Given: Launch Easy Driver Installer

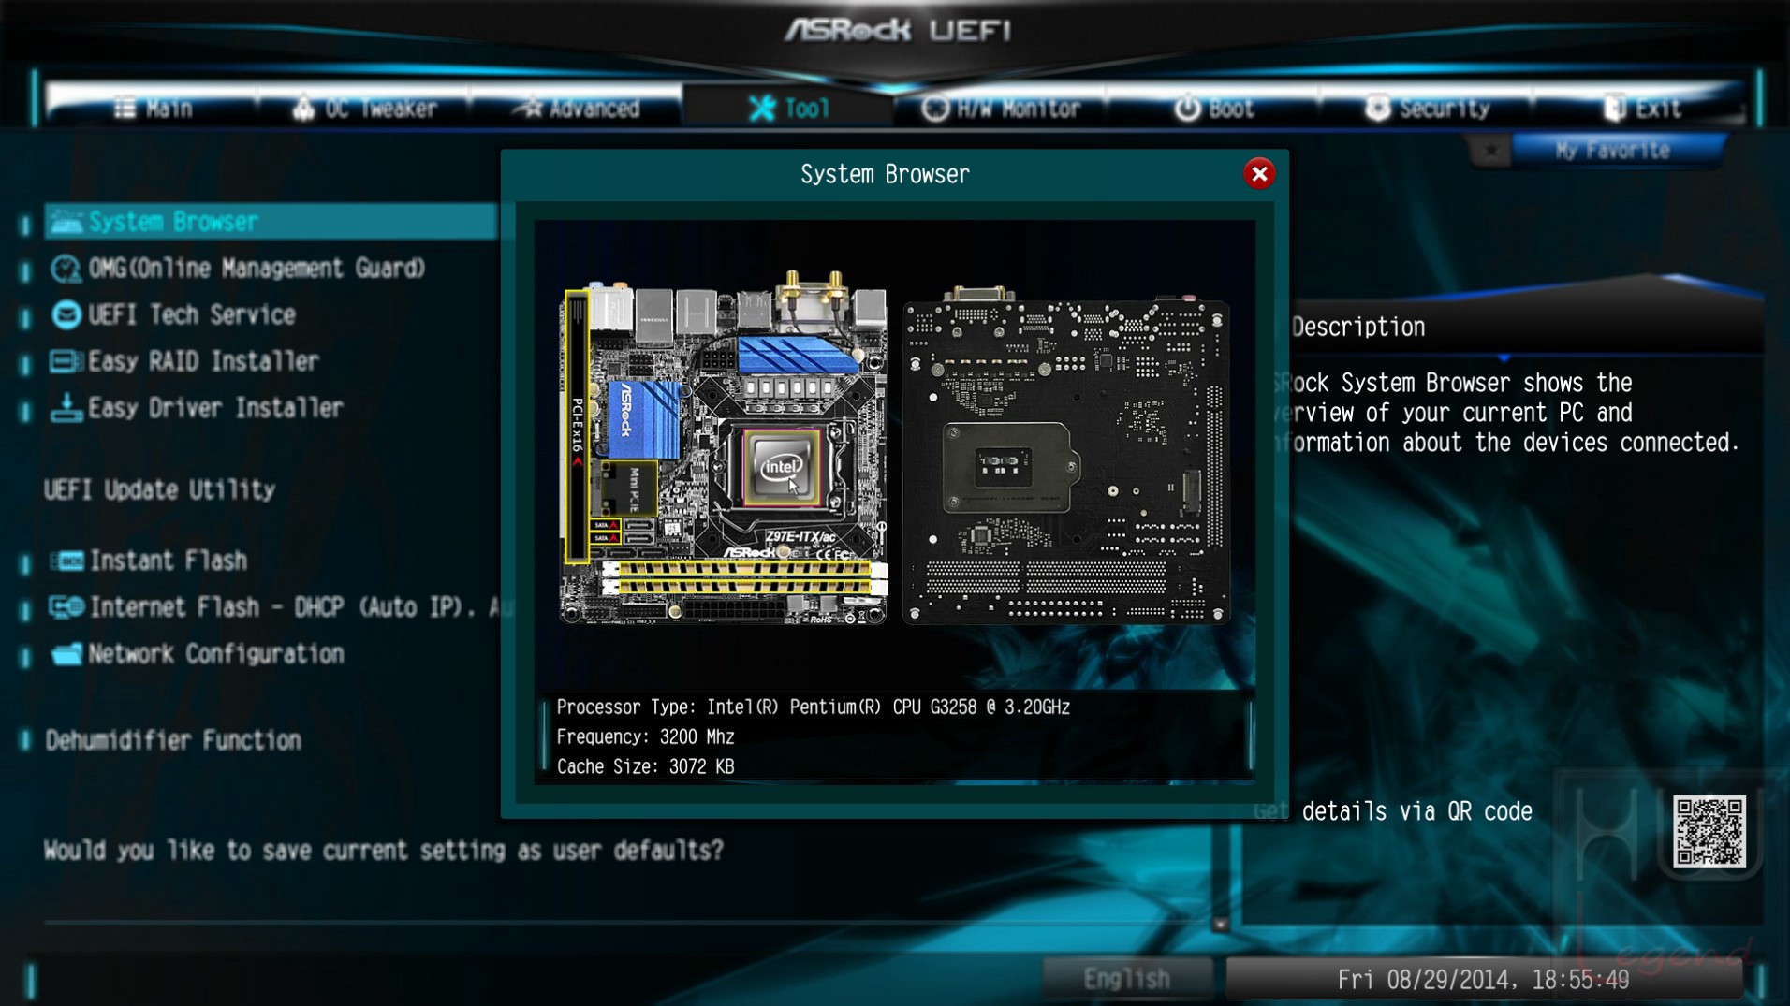Looking at the screenshot, I should point(215,408).
